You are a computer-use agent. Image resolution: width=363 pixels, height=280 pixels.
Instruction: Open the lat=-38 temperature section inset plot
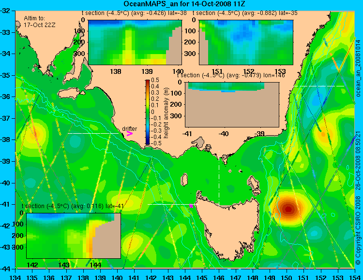pyautogui.click(x=135, y=42)
